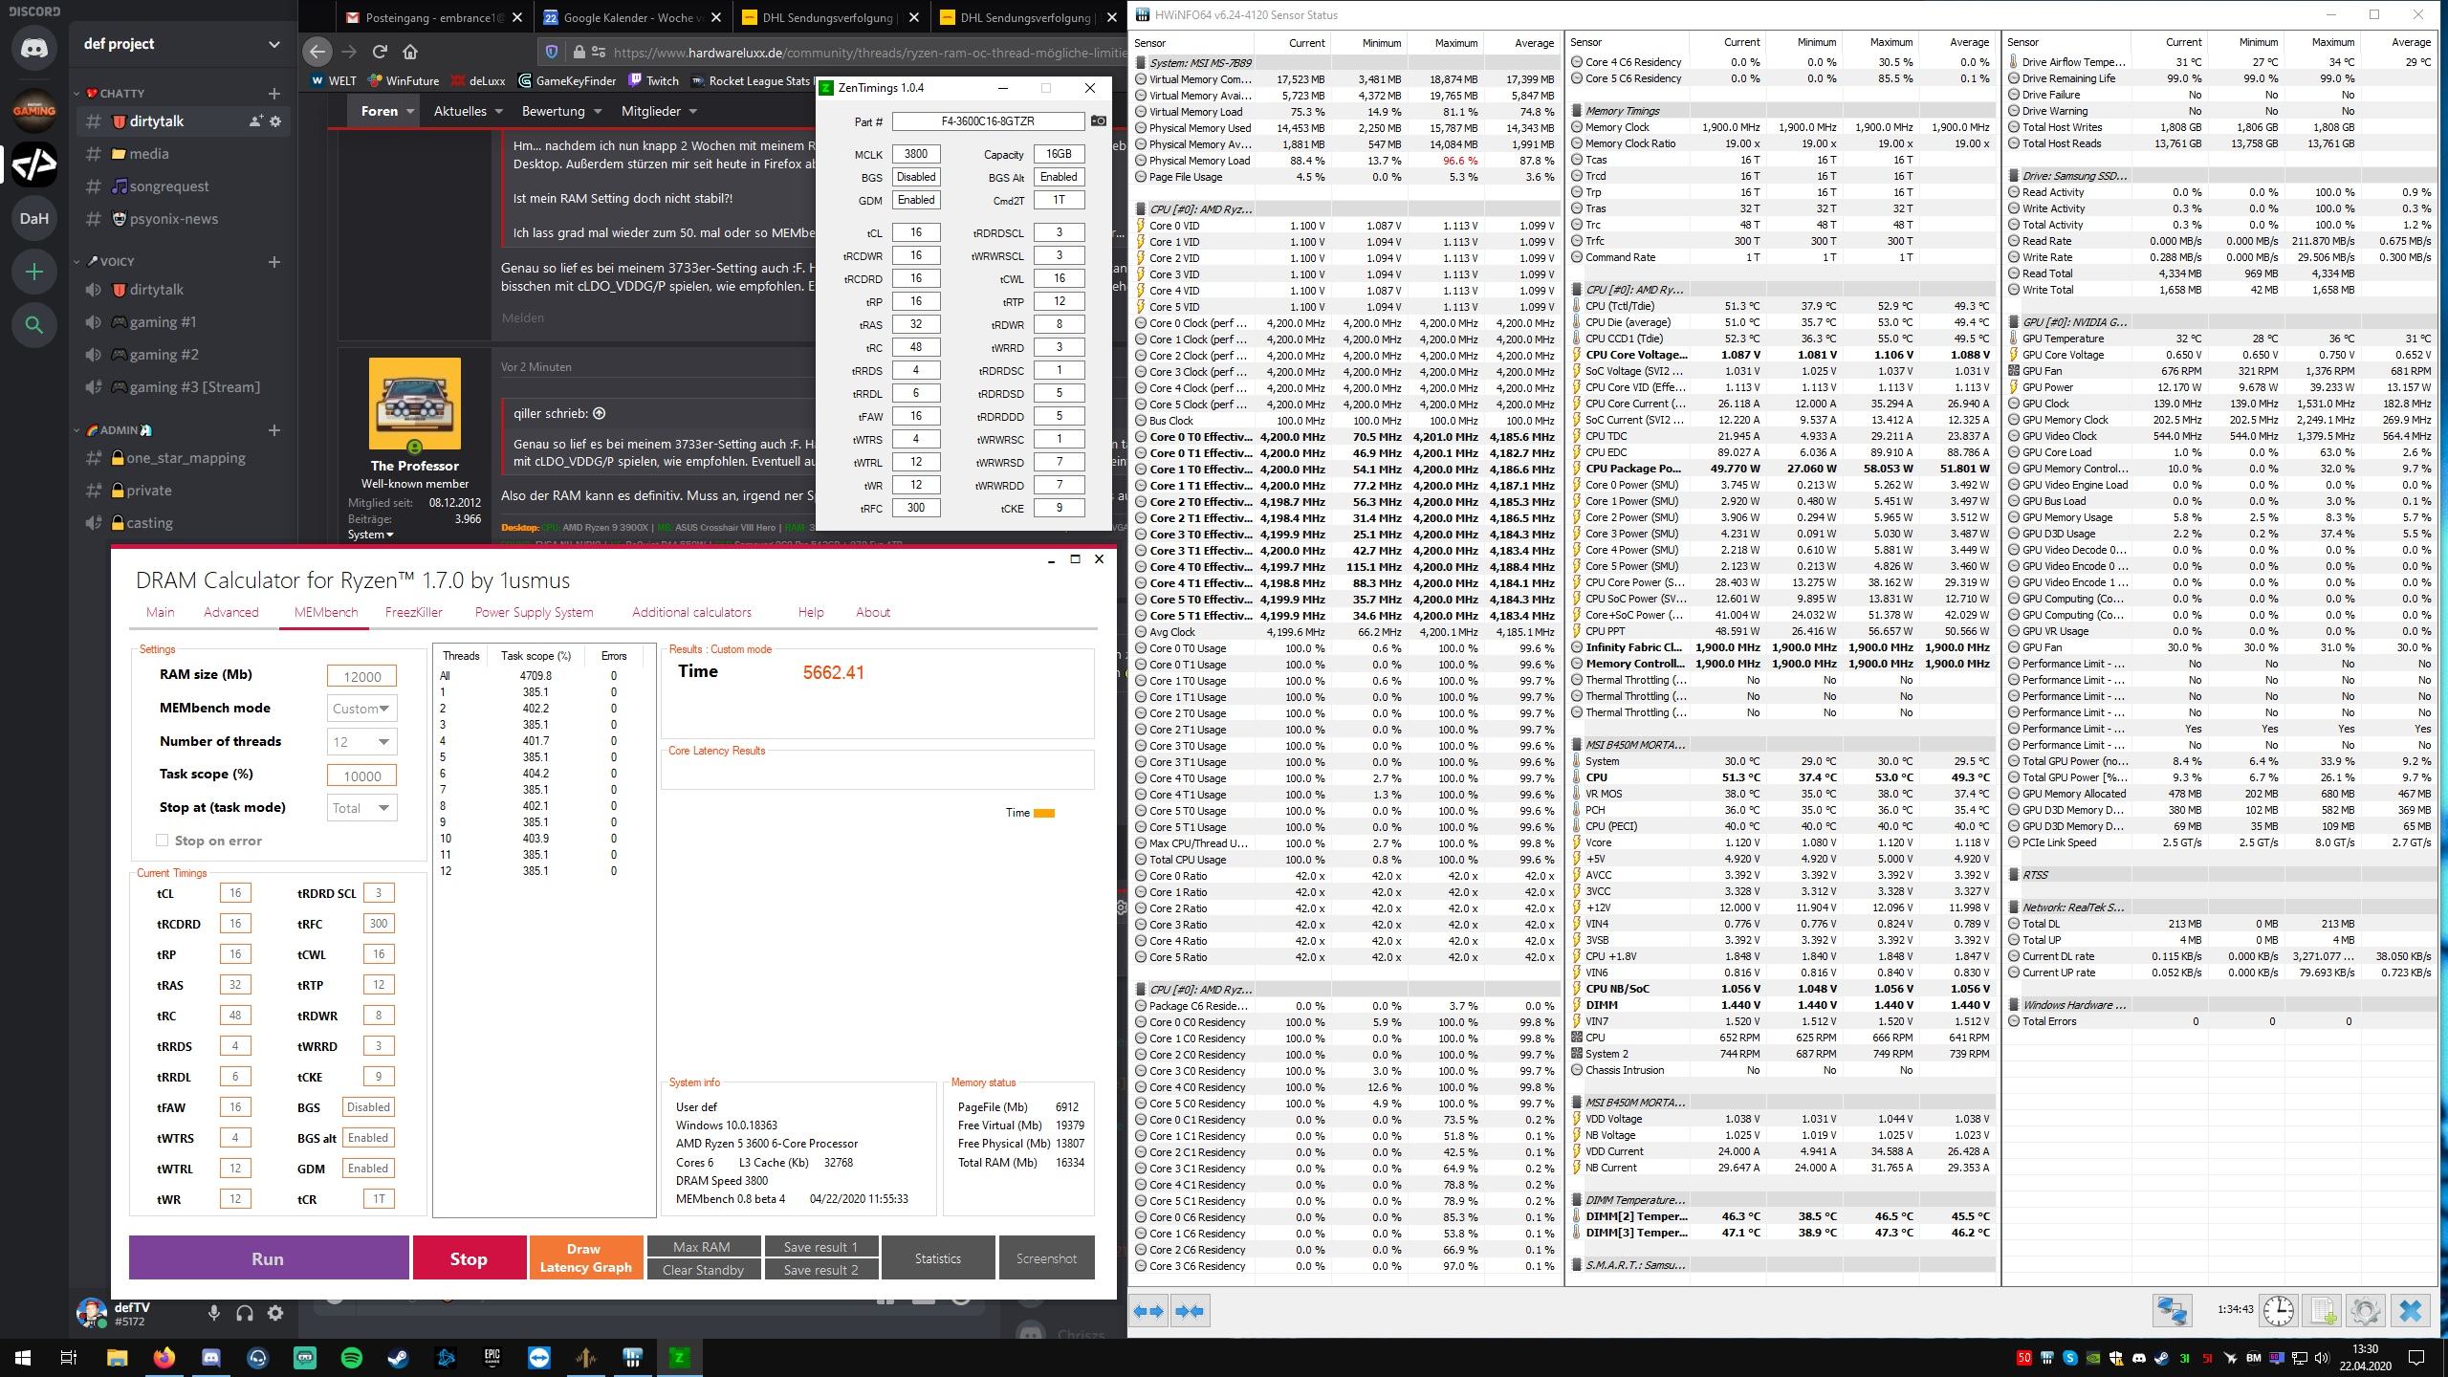Open HWiNFO sensor settings gear

tap(2365, 1310)
